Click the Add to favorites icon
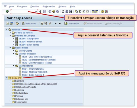 pos(42,23)
